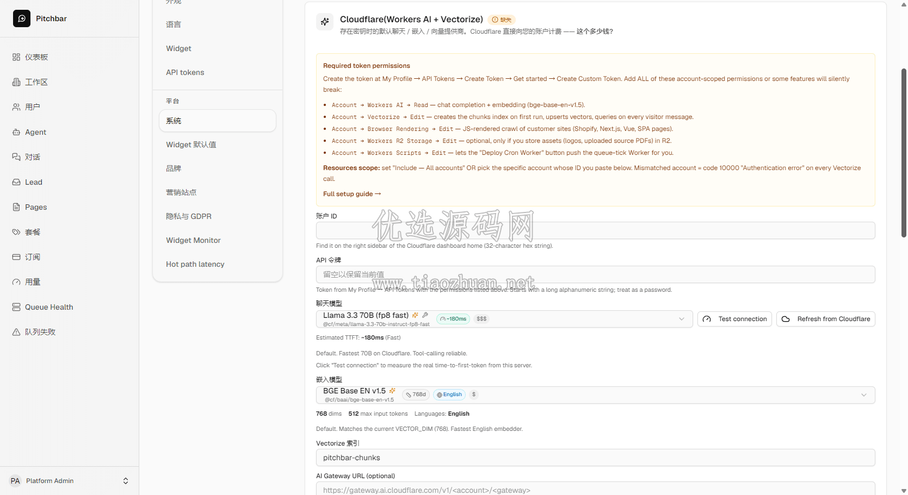Open Agent via its robot icon
908x495 pixels.
point(16,132)
